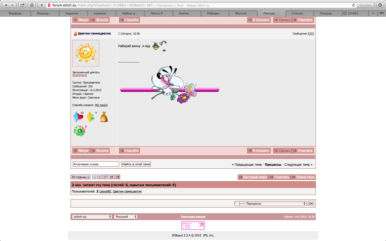The height and width of the screenshot is (241, 386).
Task: Click the sun avatar image
Action: (86, 53)
